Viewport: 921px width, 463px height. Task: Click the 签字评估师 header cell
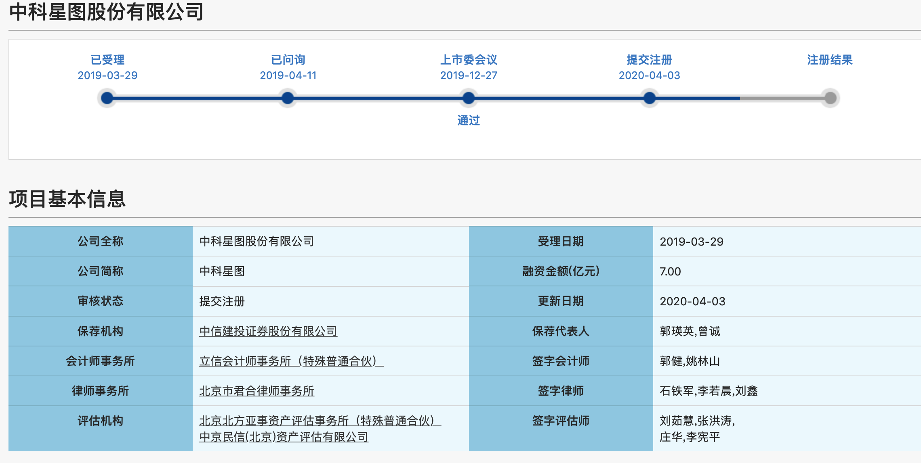click(561, 428)
